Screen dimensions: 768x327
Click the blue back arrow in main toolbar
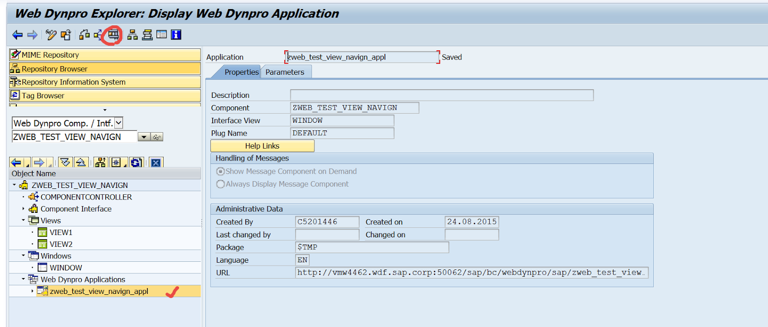tap(18, 35)
